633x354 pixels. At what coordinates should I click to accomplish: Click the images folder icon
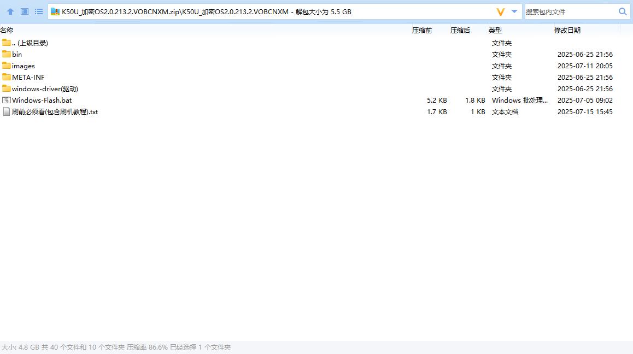7,66
